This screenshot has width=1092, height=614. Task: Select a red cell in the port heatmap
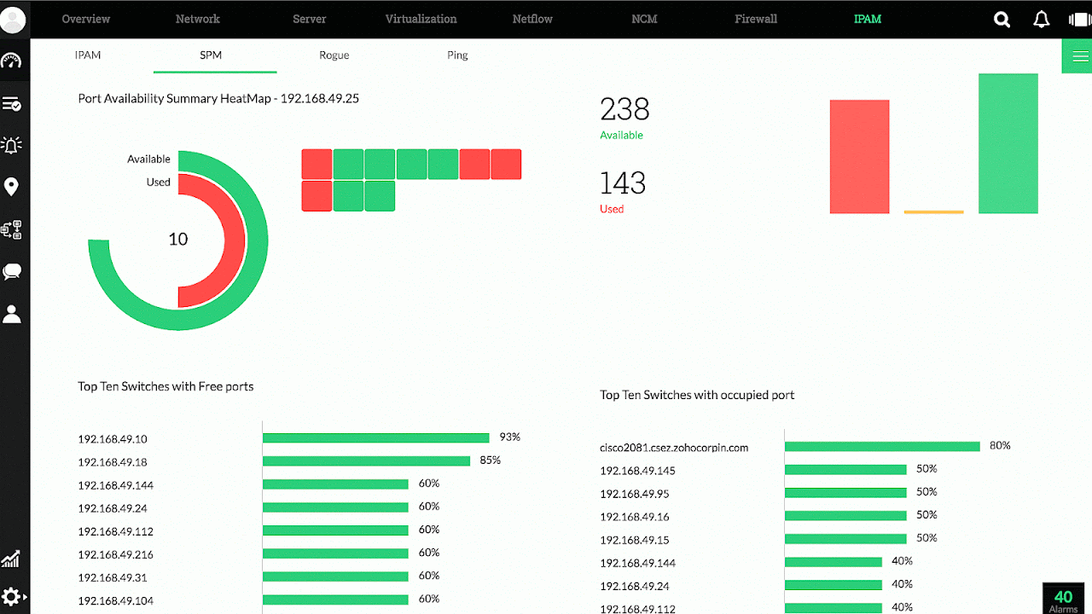[x=317, y=164]
